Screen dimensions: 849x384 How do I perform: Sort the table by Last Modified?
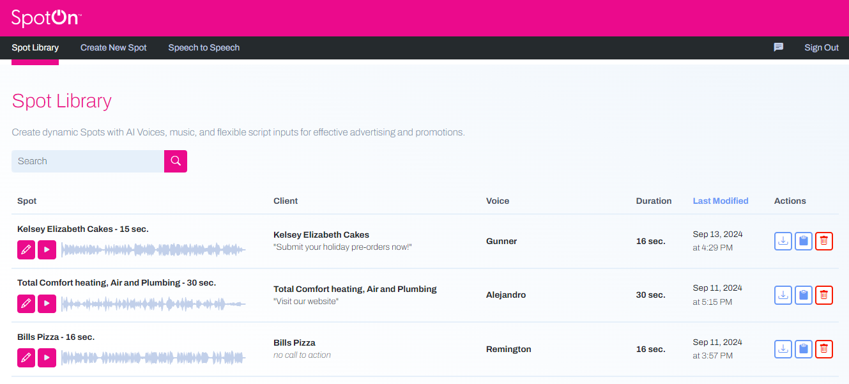720,201
